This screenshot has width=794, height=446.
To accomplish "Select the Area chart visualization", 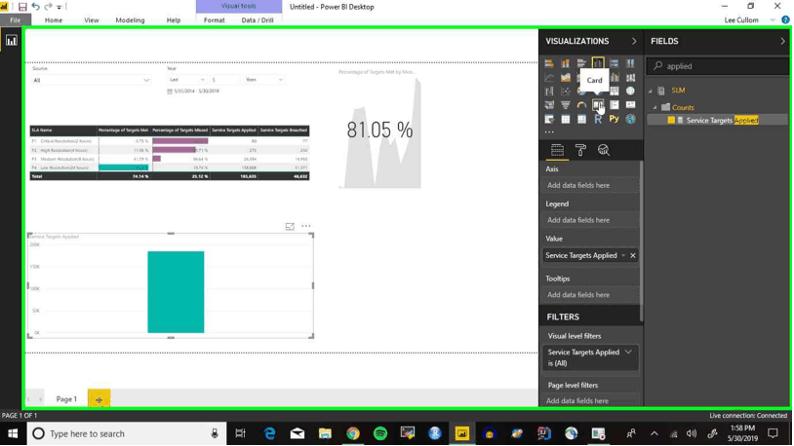I will [x=565, y=77].
